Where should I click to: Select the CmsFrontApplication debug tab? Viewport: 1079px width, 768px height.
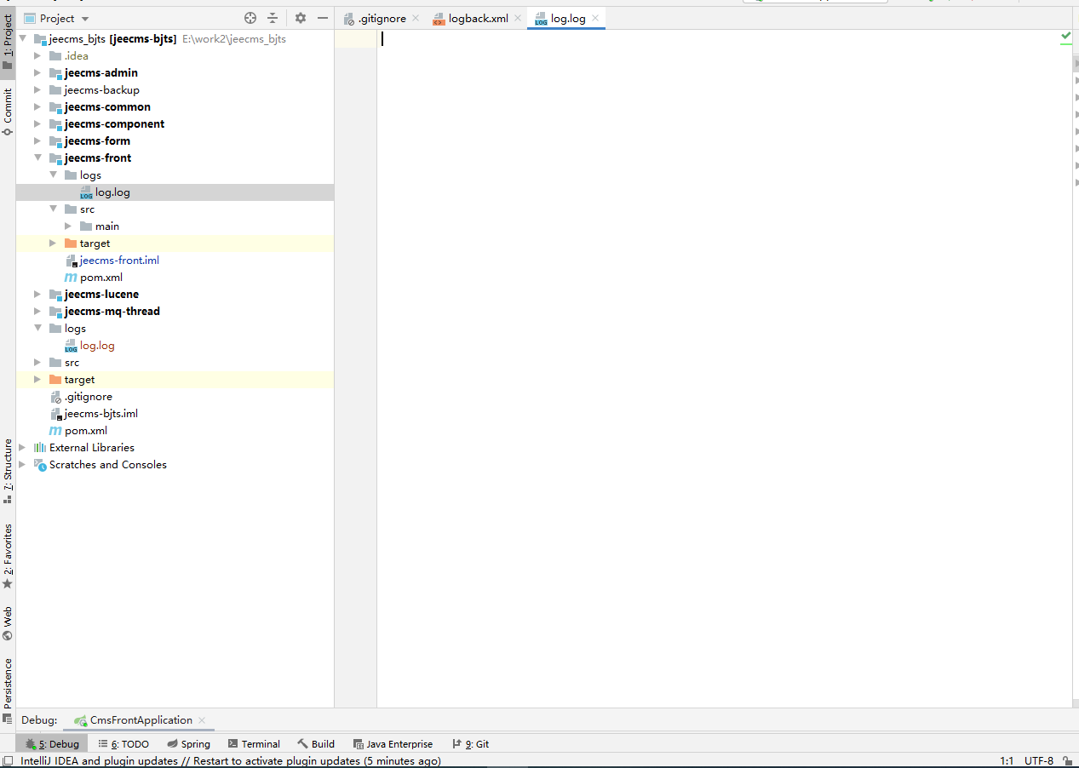click(x=141, y=720)
